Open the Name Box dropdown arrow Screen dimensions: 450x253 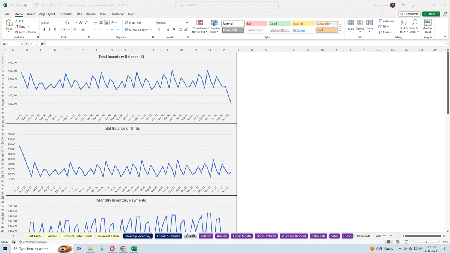click(x=21, y=44)
